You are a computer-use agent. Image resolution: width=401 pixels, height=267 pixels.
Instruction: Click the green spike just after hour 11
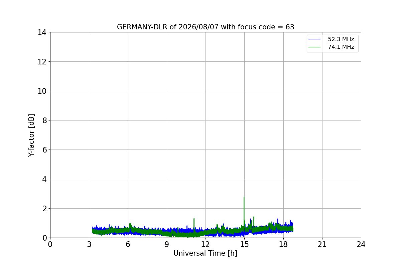click(194, 224)
